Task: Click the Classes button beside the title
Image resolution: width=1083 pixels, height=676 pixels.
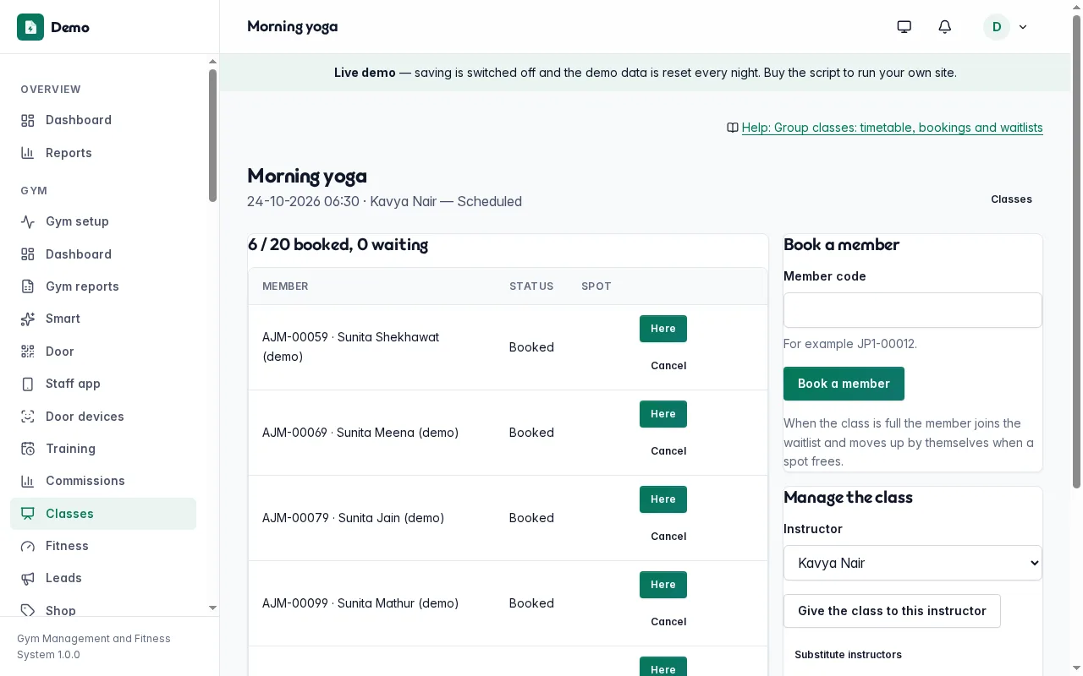Action: coord(1011,199)
